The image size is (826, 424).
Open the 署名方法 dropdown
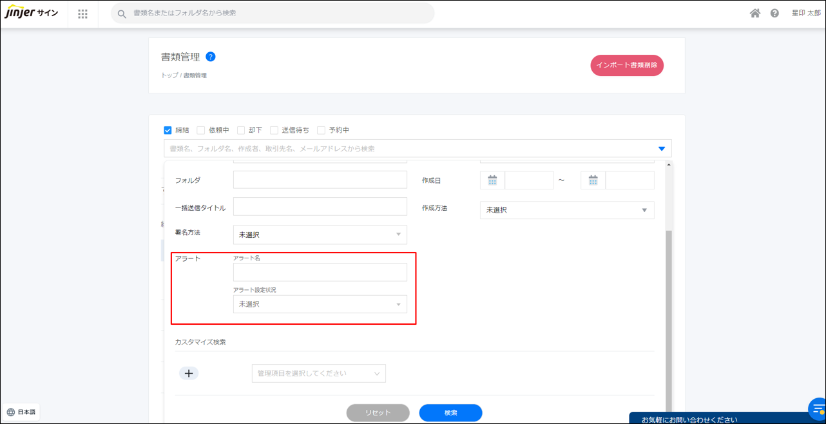pyautogui.click(x=320, y=235)
